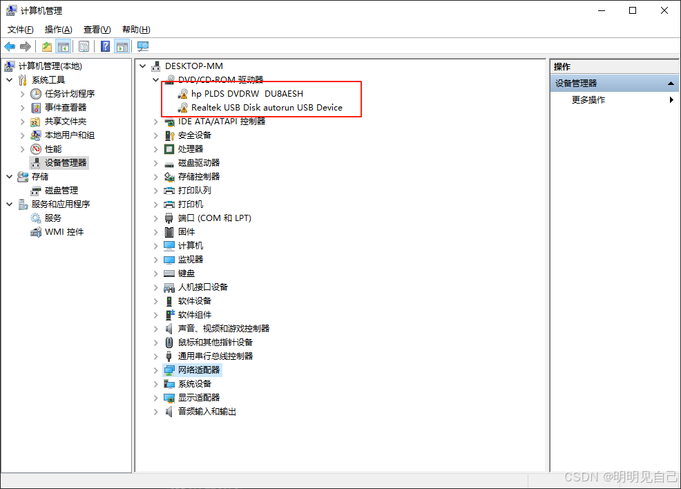Click the 服务 gear icon
The height and width of the screenshot is (489, 681).
pos(36,218)
